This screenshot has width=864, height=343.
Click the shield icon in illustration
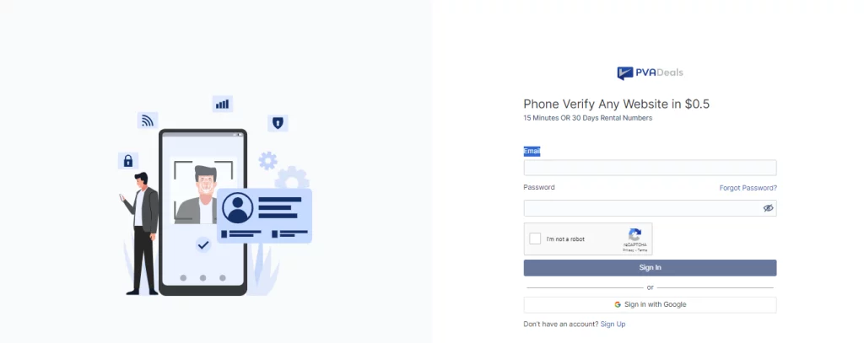(278, 123)
